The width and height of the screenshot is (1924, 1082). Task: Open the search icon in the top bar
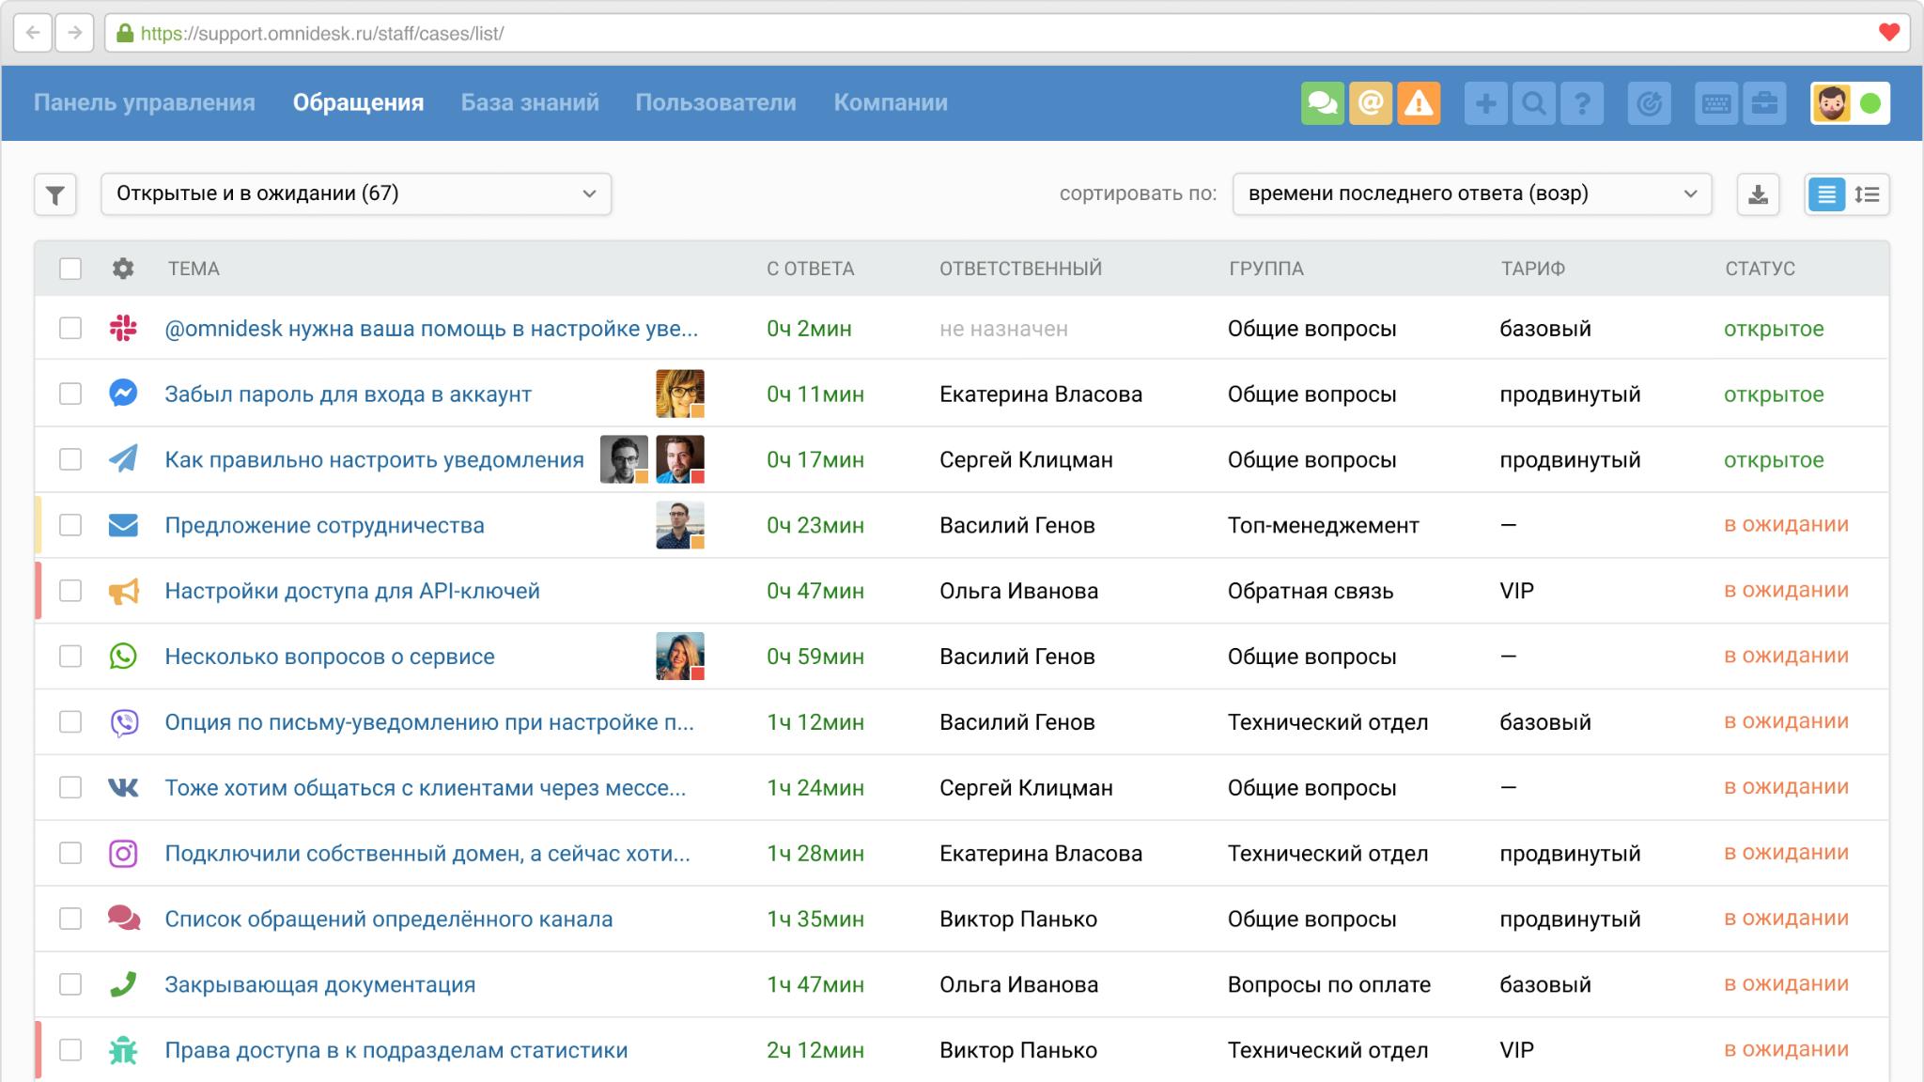click(1535, 103)
